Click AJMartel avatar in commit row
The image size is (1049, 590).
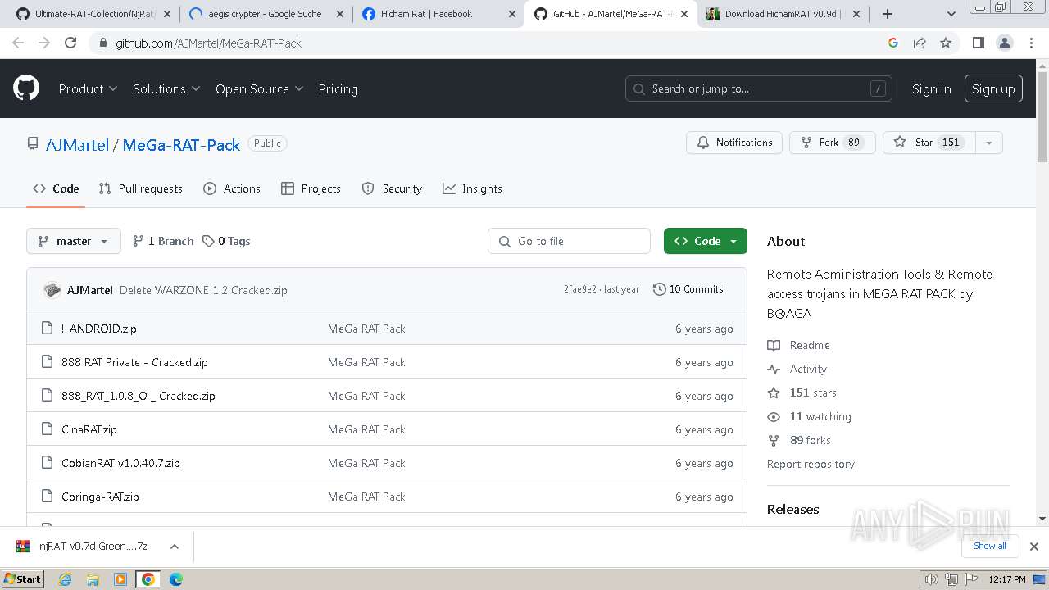pos(52,290)
